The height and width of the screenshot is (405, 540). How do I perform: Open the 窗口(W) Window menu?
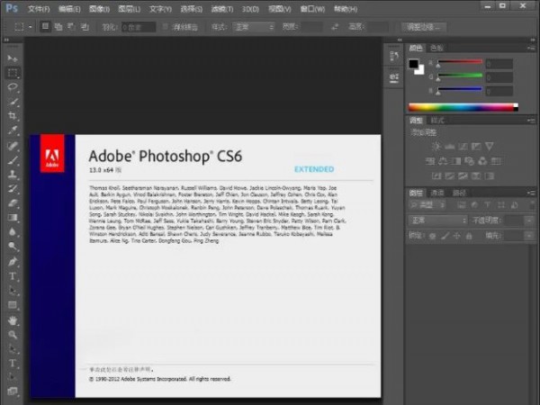pos(312,9)
